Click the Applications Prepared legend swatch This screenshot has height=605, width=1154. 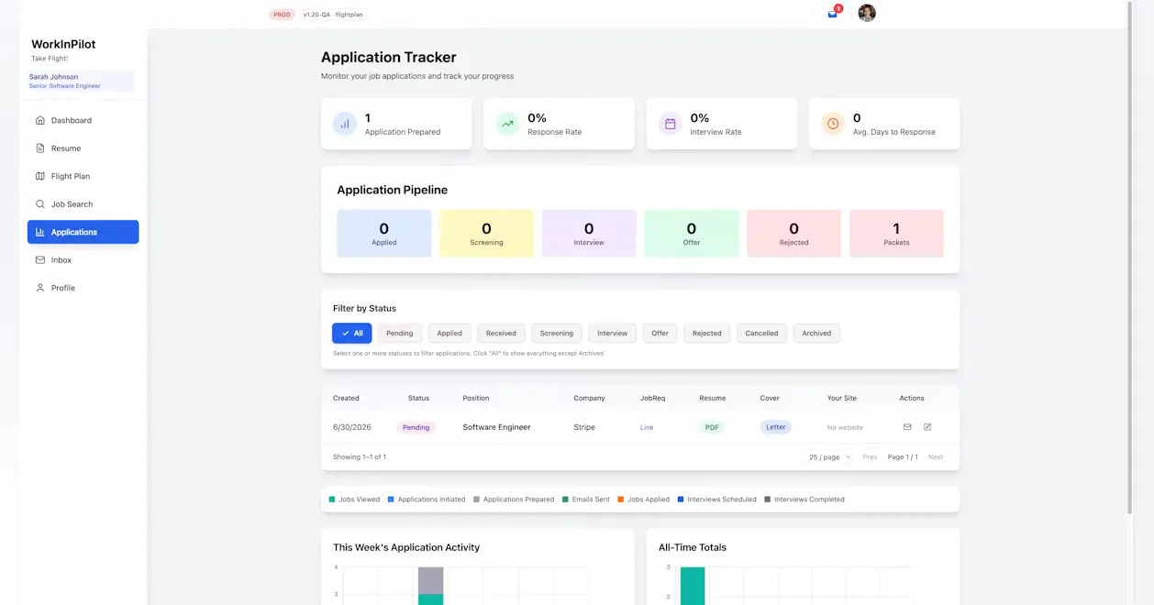(x=477, y=500)
